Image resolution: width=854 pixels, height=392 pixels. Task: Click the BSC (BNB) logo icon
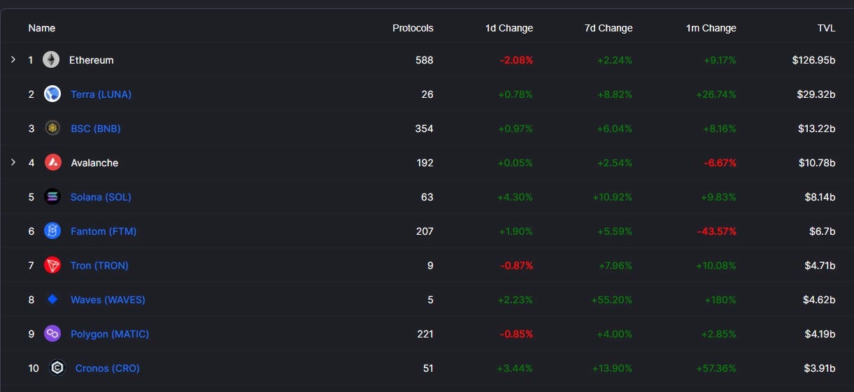coord(52,128)
